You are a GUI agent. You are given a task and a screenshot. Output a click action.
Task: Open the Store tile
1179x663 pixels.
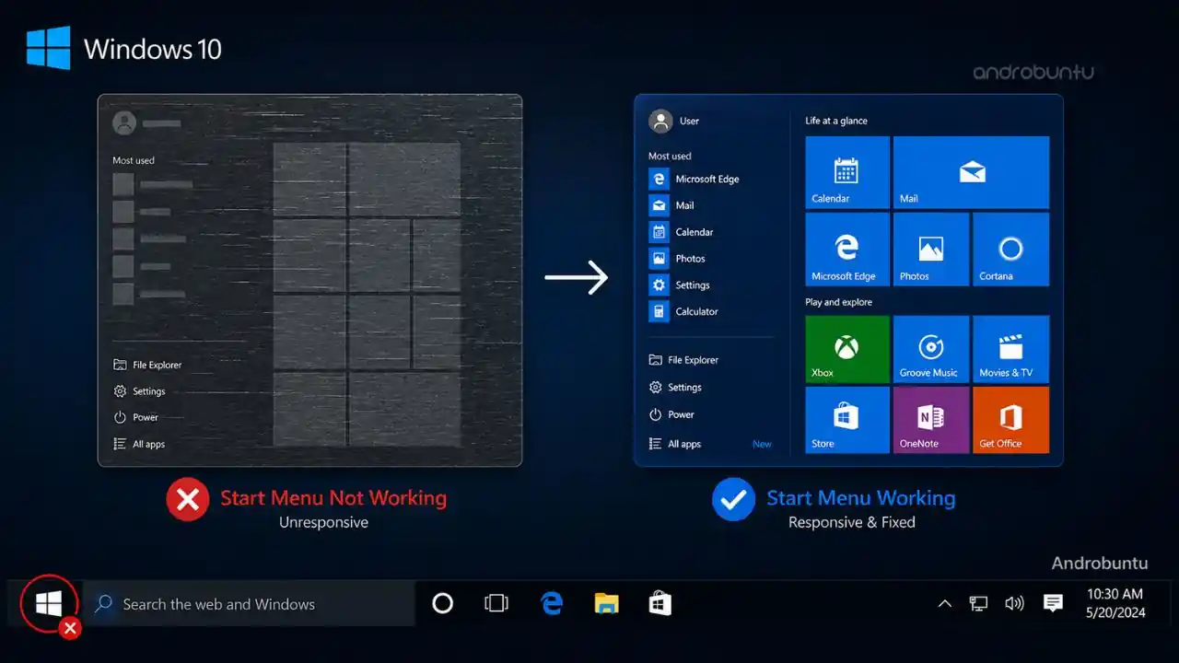(x=847, y=420)
